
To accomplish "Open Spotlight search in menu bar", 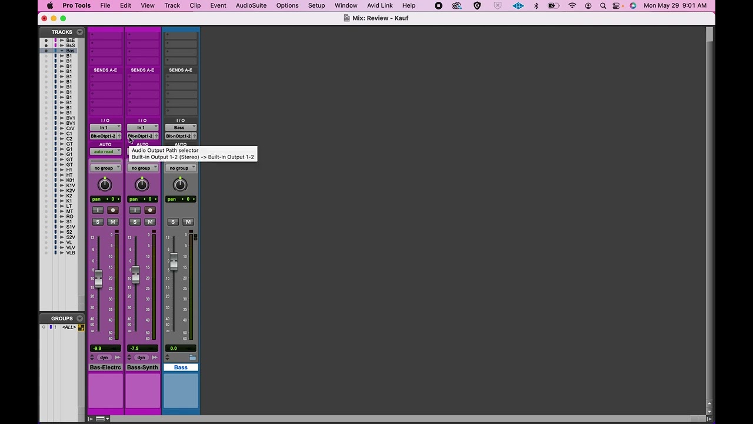I will click(603, 5).
